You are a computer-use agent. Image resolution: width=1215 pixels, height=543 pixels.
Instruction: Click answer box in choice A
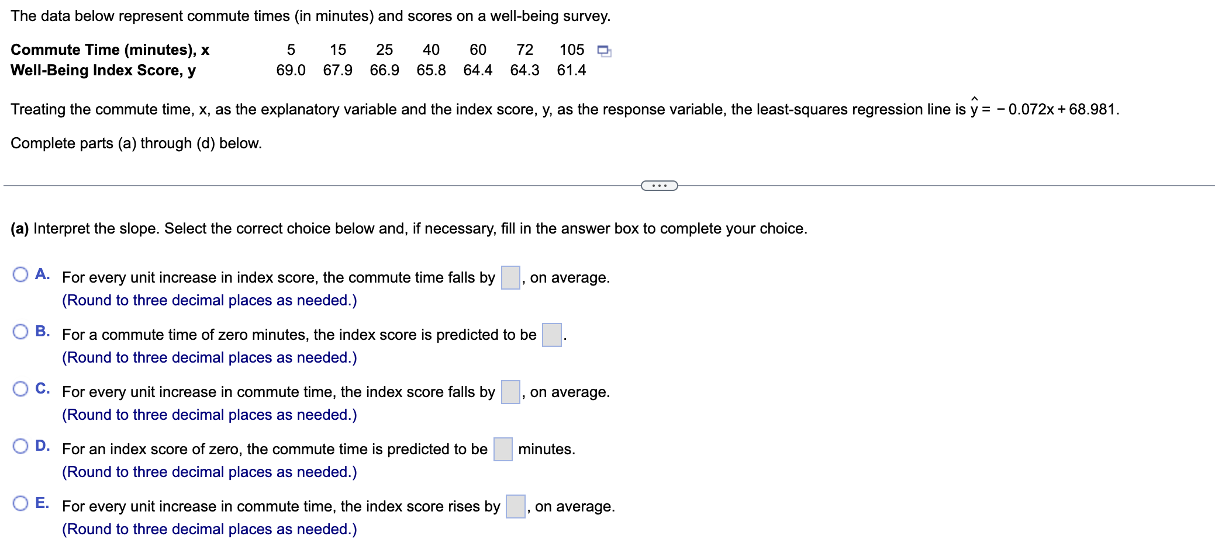click(510, 277)
